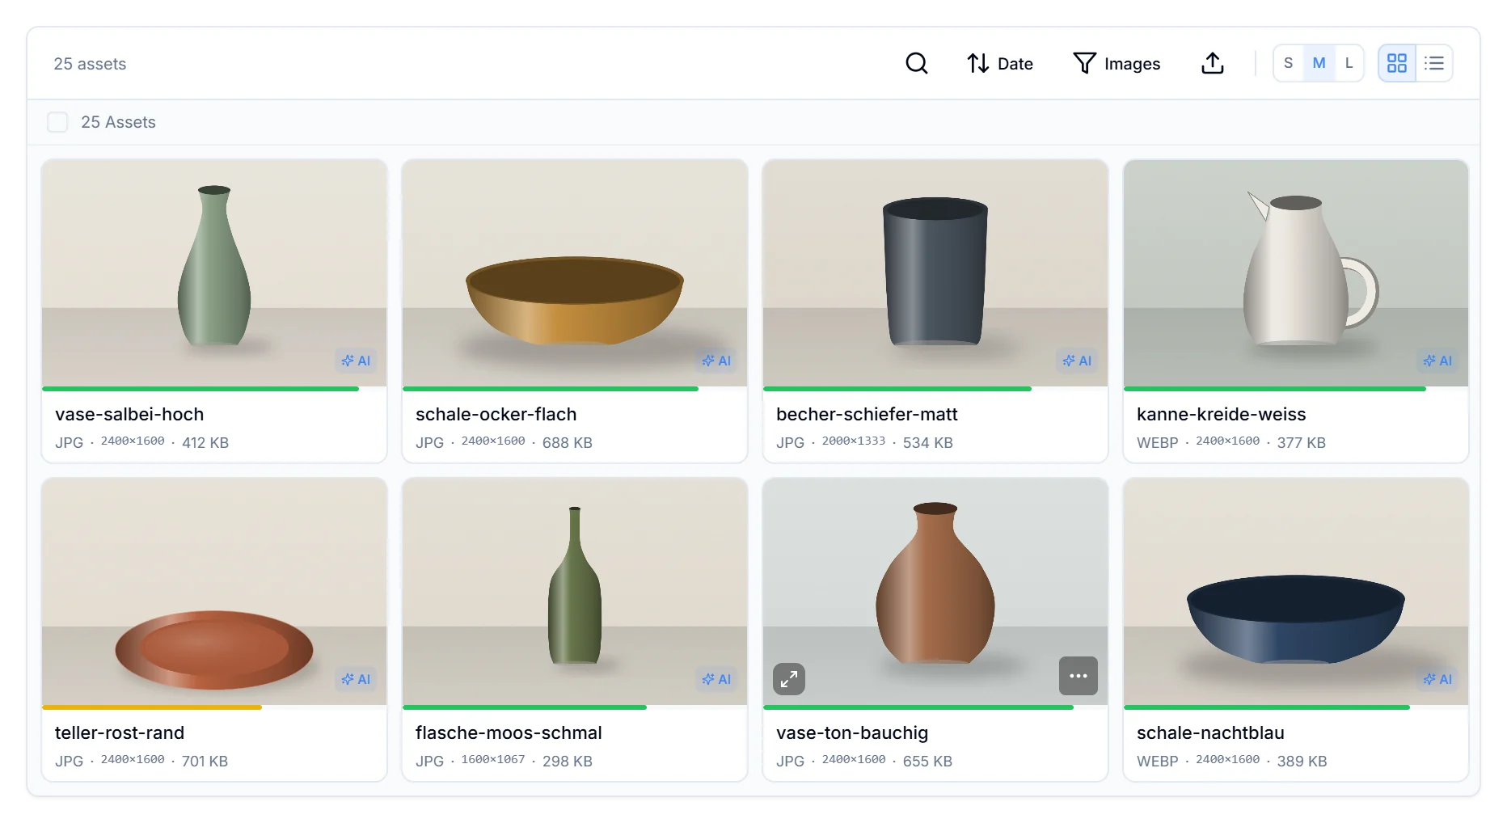Click the schale-nachtblau file name
The image size is (1507, 823).
(x=1210, y=732)
